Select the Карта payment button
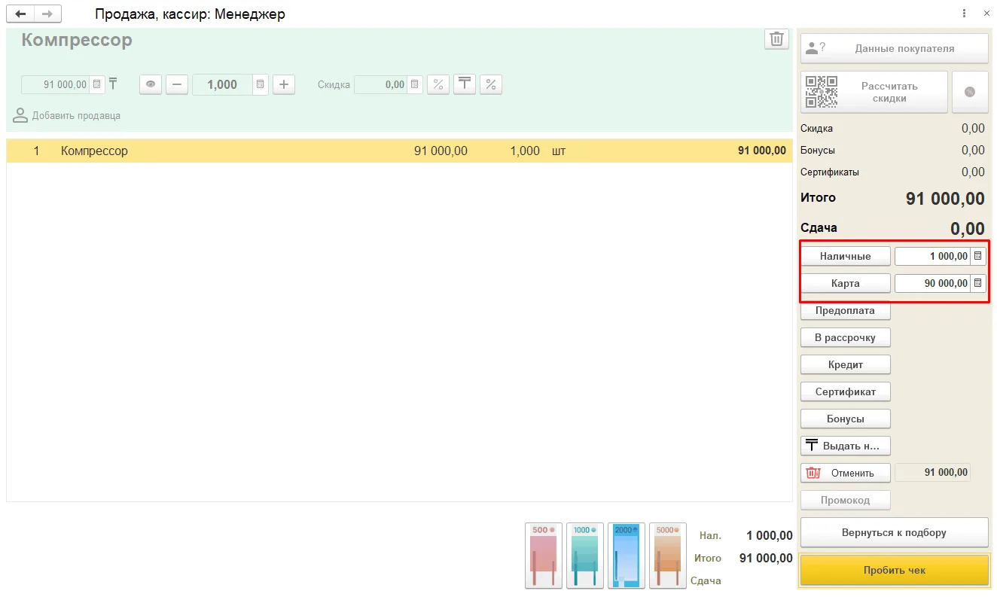 846,283
